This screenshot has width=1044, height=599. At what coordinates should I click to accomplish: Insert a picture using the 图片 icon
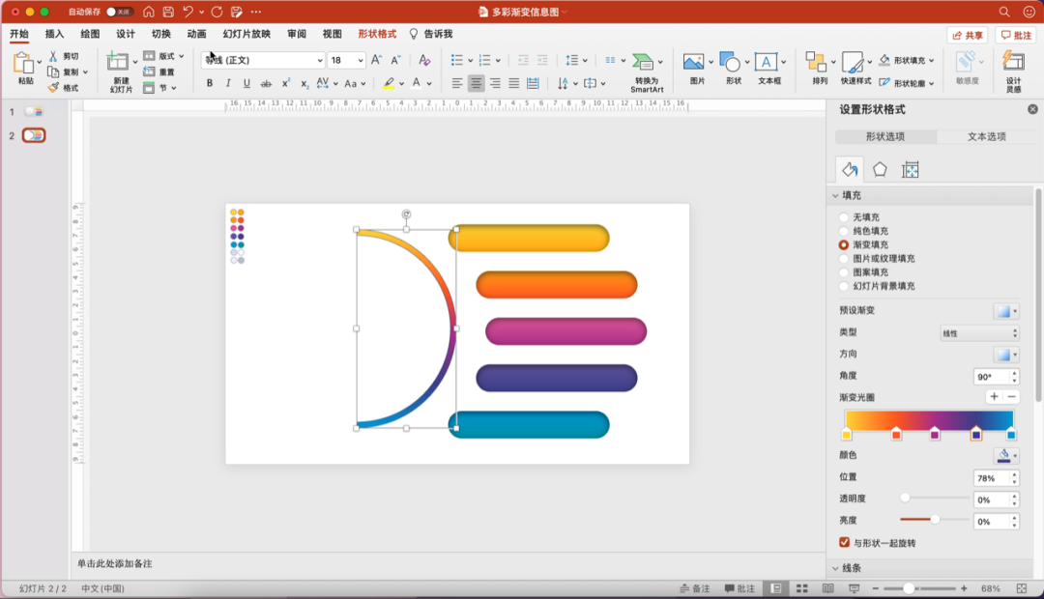tap(693, 64)
